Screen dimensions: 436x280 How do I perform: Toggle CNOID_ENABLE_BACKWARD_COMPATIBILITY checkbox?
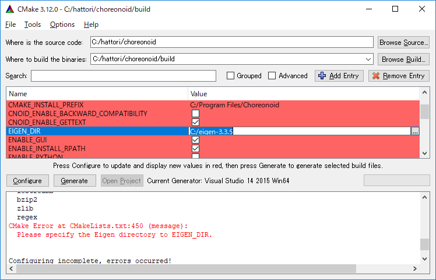[x=196, y=114]
